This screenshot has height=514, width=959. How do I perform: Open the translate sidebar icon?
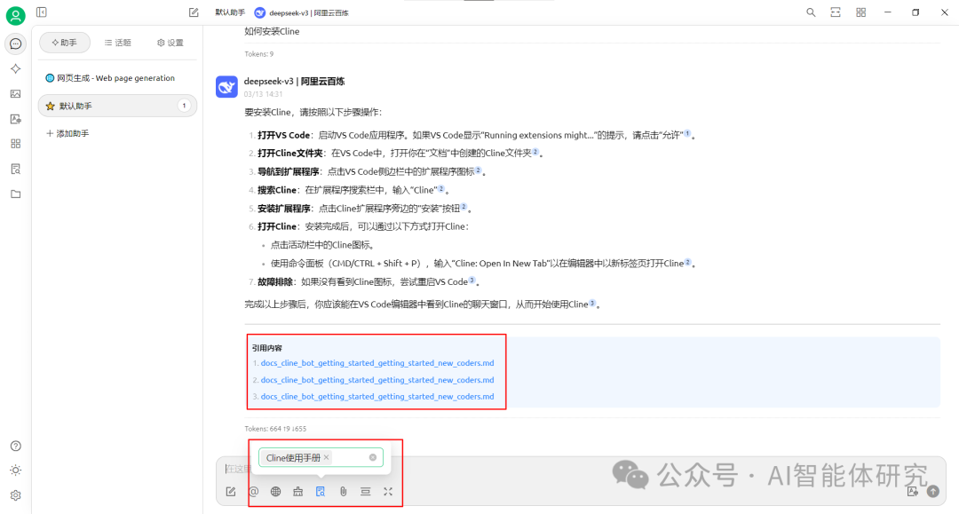pyautogui.click(x=16, y=119)
